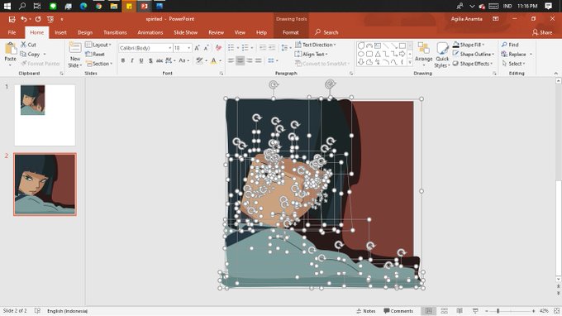Reset the slide layout
Image resolution: width=562 pixels, height=316 pixels.
tap(95, 54)
